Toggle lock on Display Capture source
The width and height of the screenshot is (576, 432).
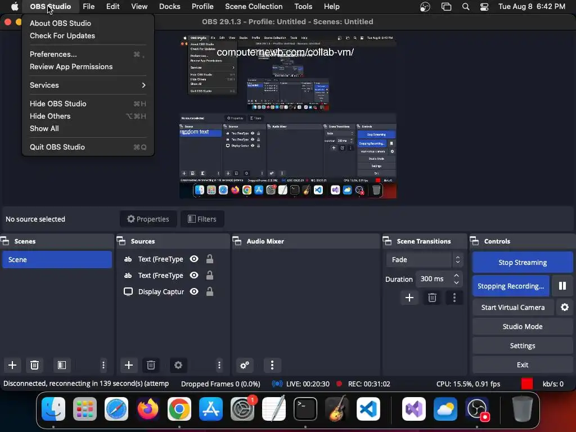210,291
